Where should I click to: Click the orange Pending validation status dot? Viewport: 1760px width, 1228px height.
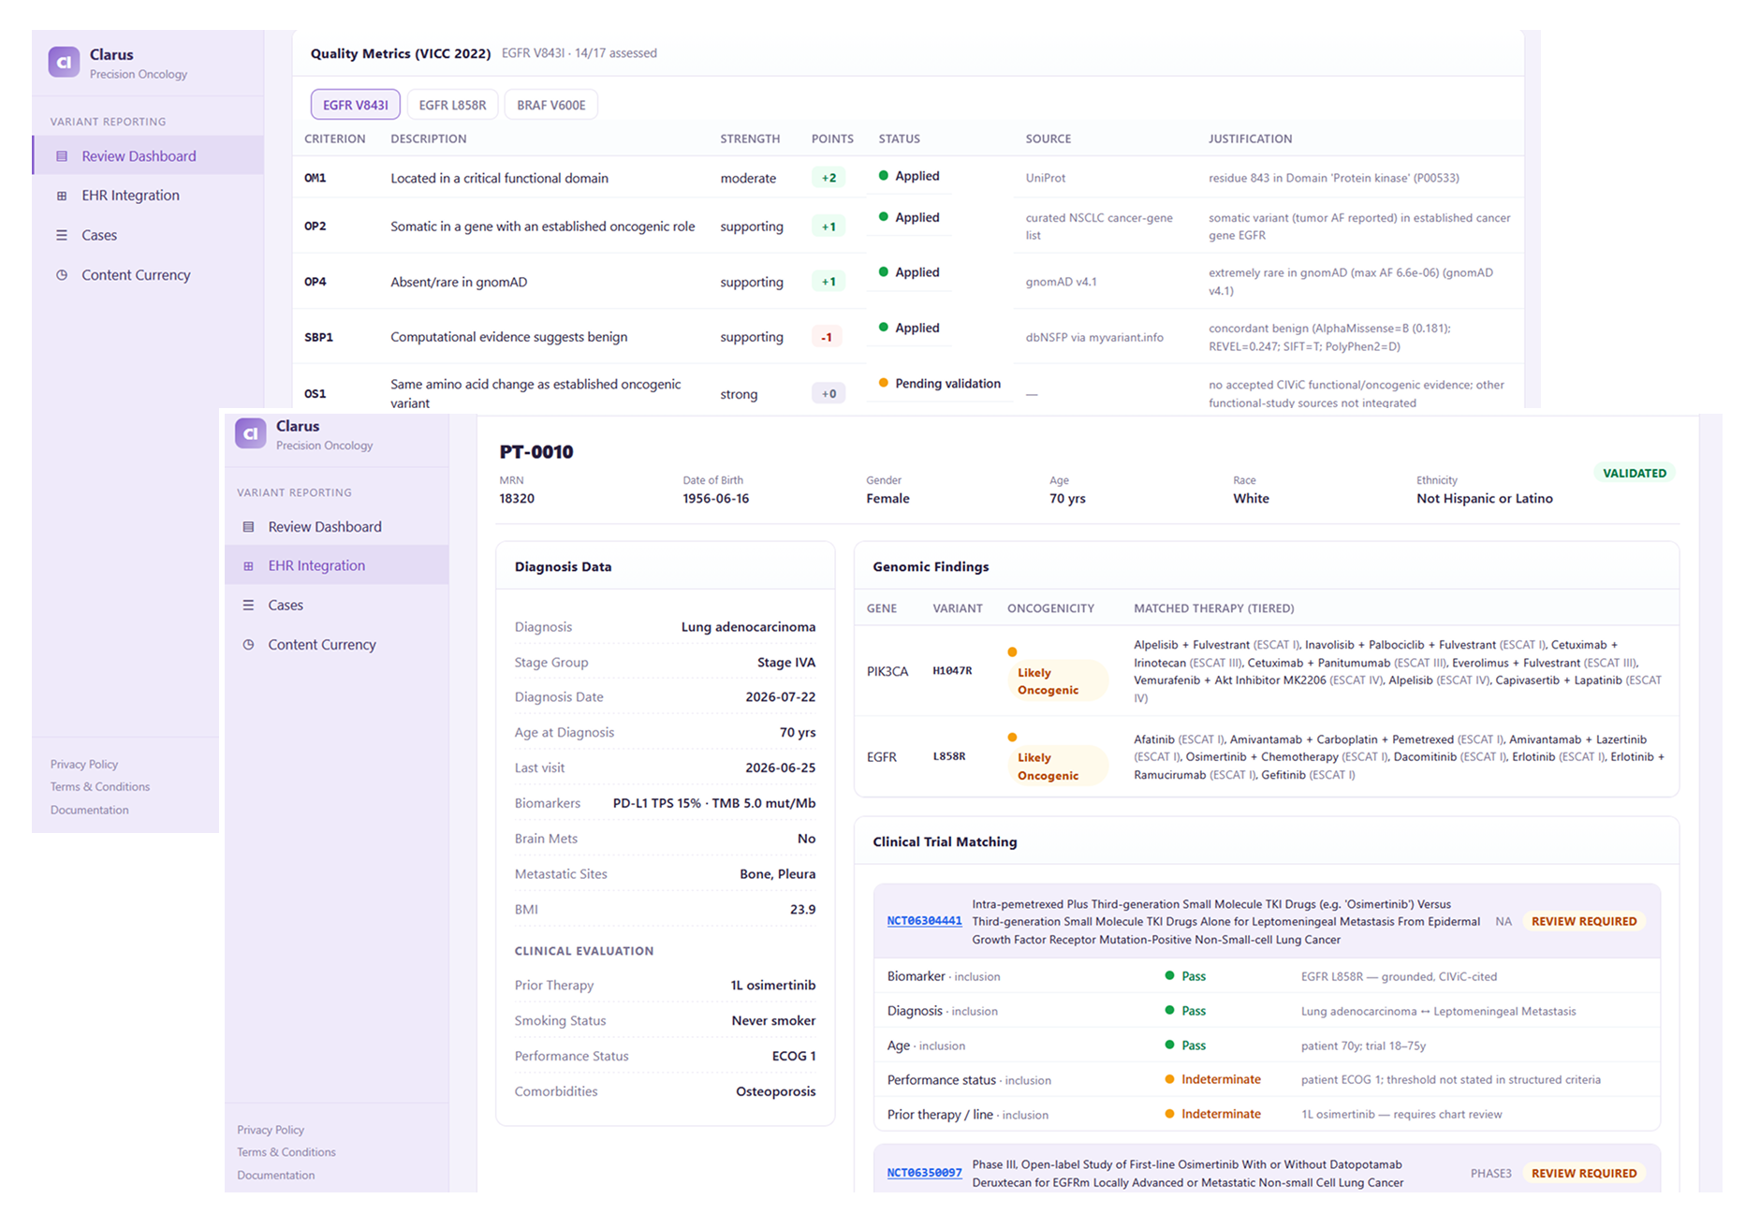[x=884, y=383]
